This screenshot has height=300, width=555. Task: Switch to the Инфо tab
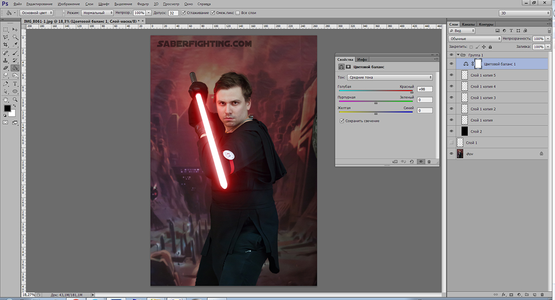(362, 59)
